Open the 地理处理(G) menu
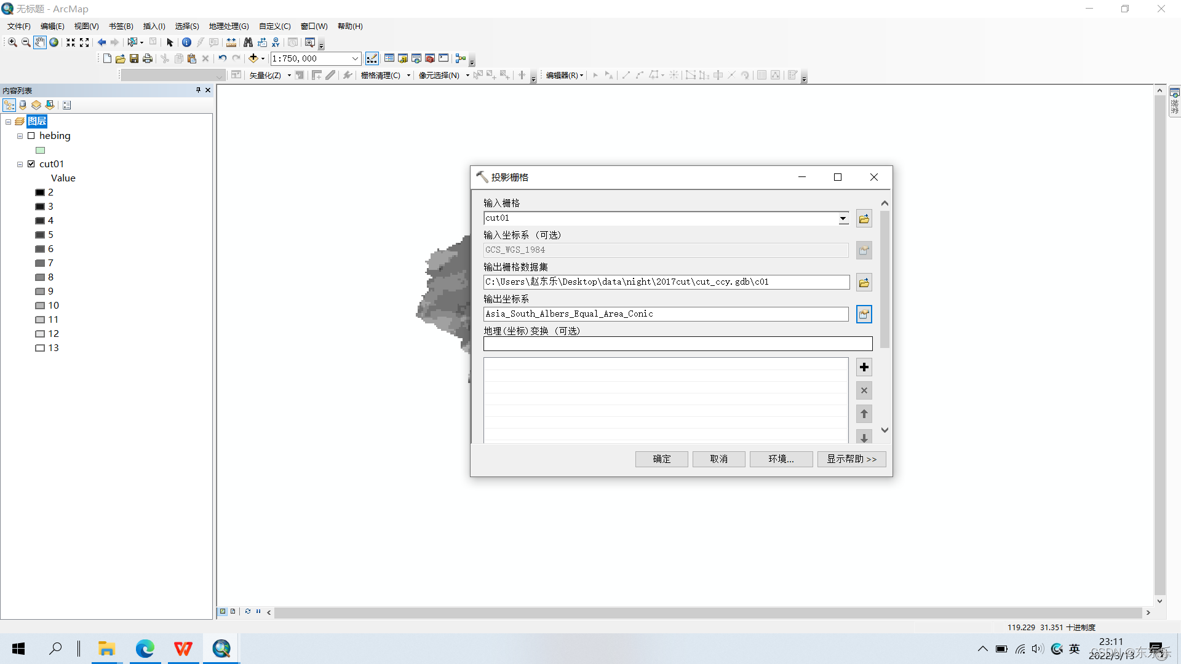This screenshot has height=664, width=1181. [x=229, y=26]
